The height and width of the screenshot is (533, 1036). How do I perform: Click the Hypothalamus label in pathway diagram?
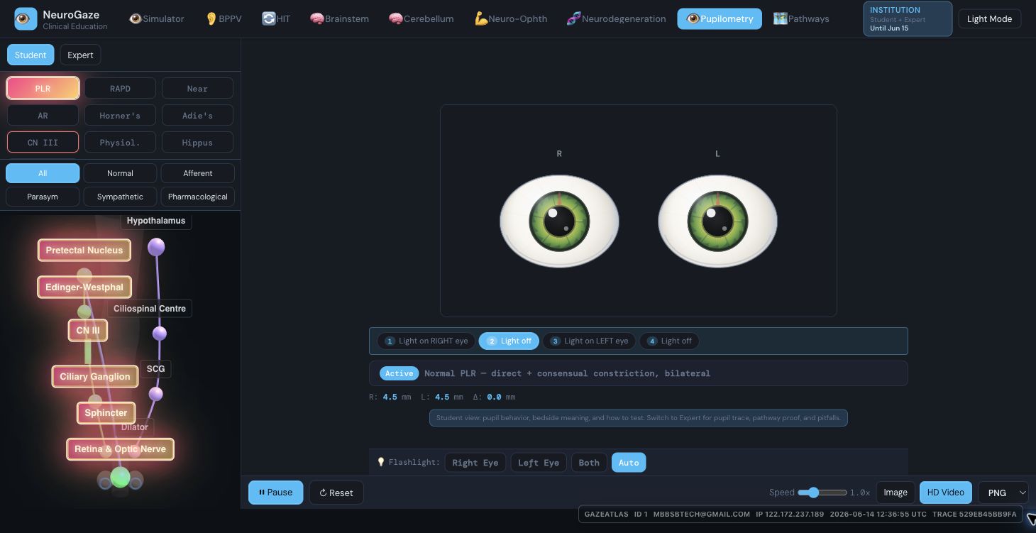[156, 221]
